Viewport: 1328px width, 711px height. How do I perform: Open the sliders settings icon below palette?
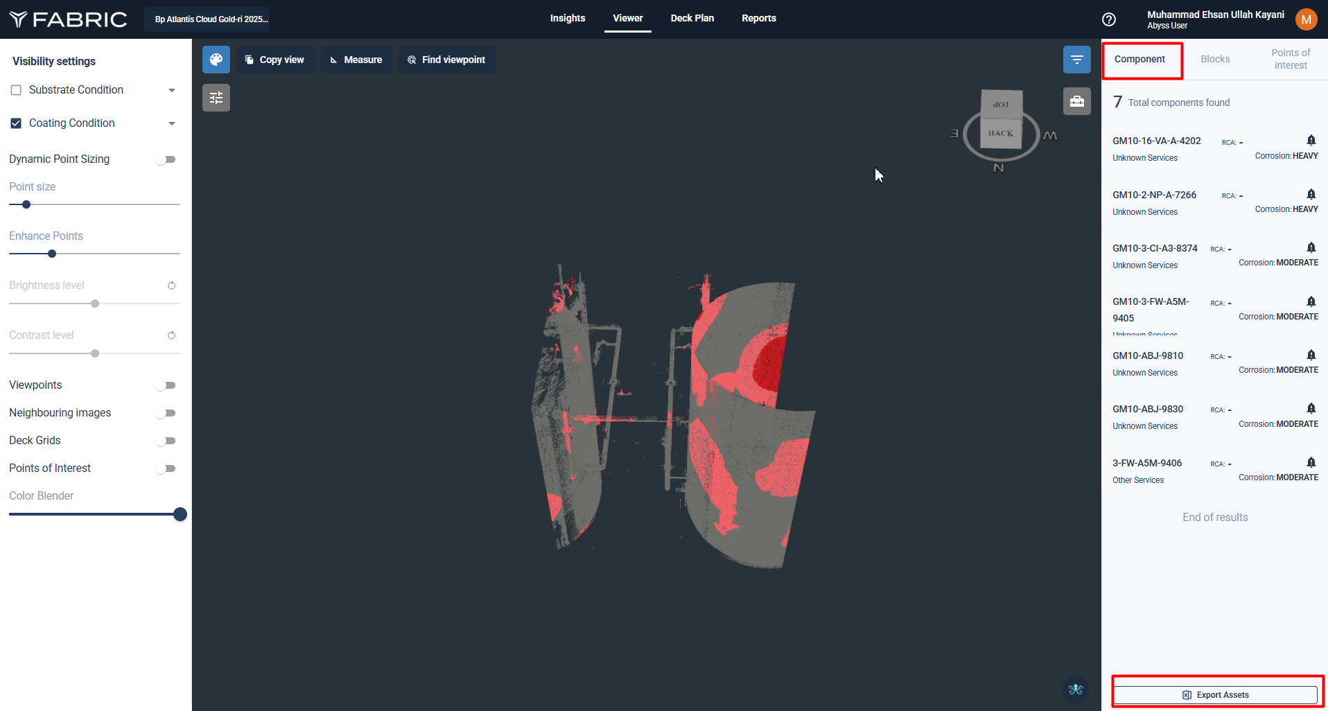[216, 98]
